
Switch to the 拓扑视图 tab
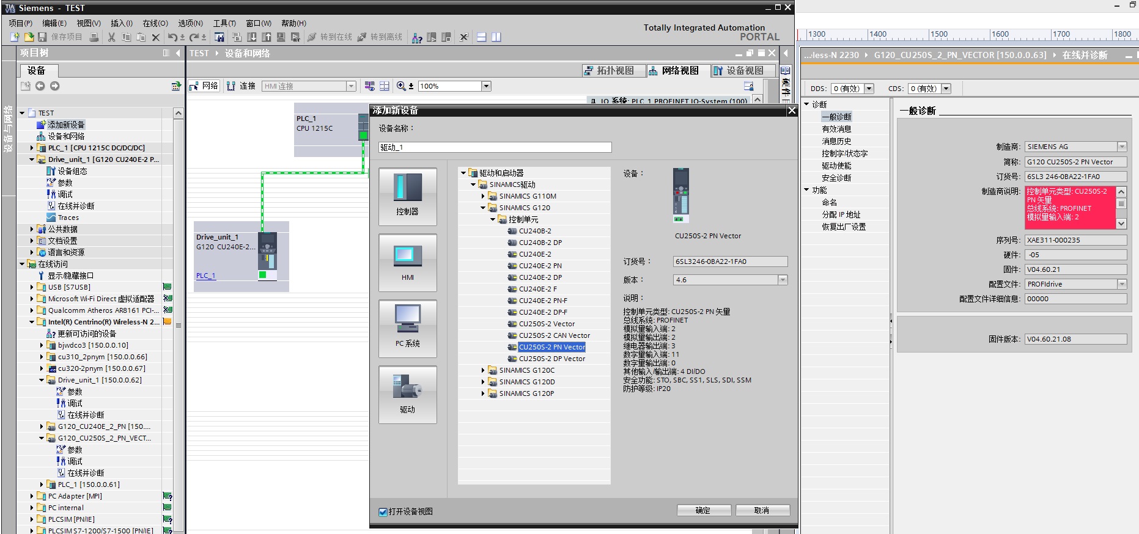click(x=614, y=71)
